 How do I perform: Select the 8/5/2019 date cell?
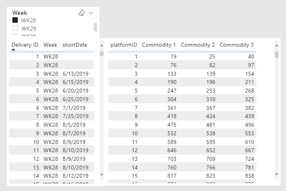(74, 125)
